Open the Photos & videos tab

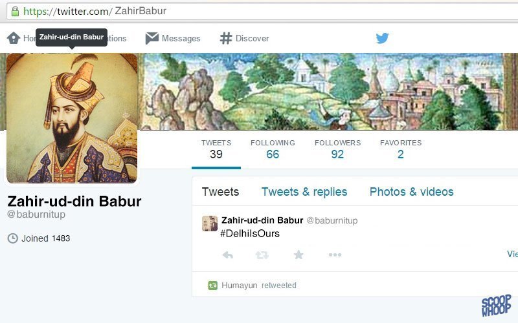(412, 192)
